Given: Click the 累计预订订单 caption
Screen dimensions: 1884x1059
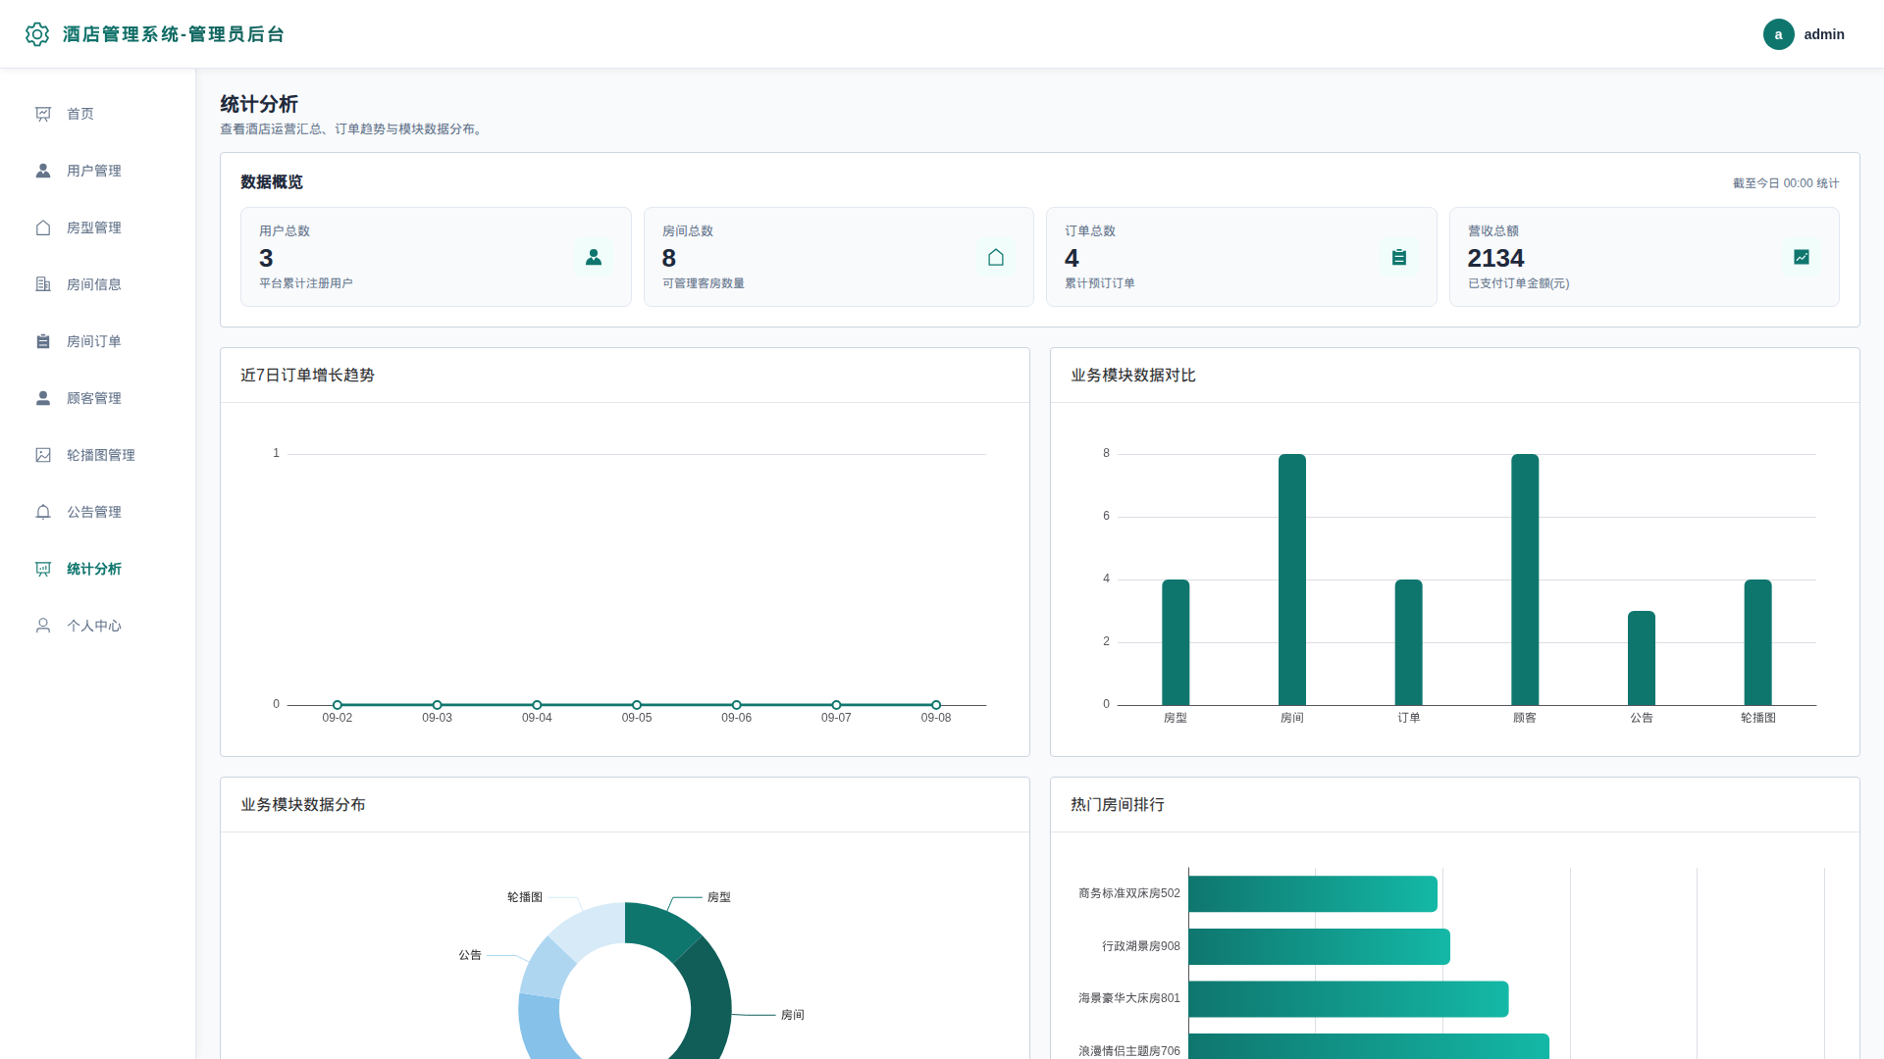Looking at the screenshot, I should coord(1100,283).
